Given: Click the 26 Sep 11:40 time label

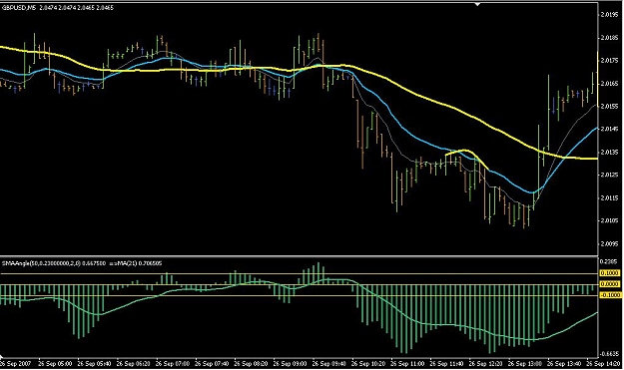Looking at the screenshot, I should 447,364.
